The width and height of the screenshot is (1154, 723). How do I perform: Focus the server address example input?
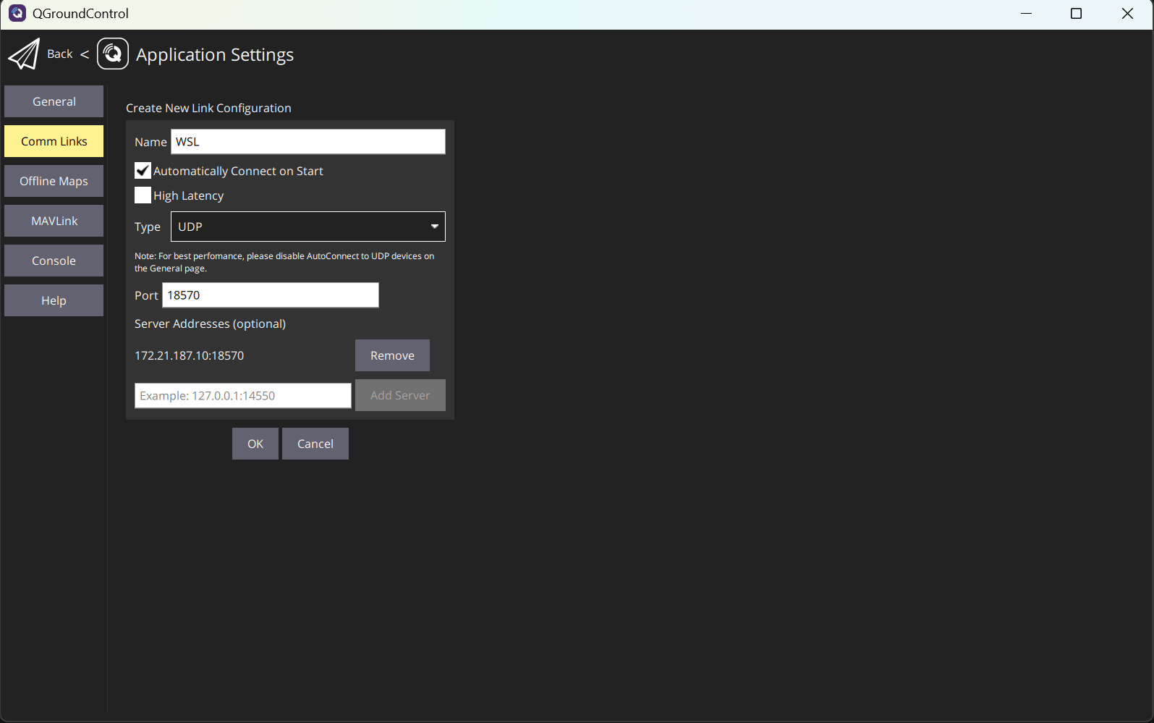pyautogui.click(x=243, y=396)
